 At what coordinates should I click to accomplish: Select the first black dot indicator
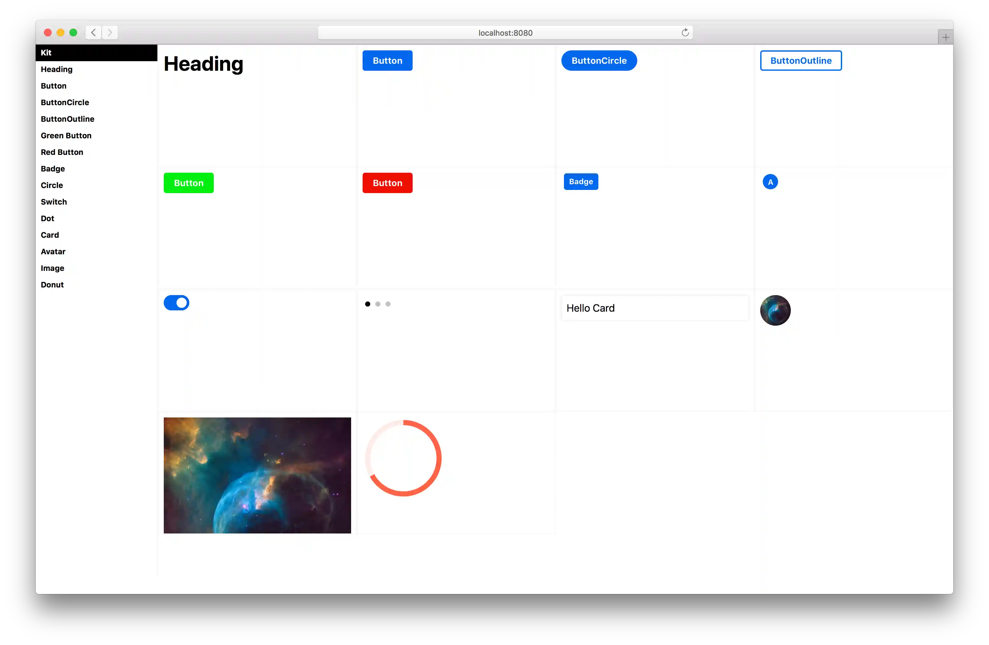tap(367, 304)
